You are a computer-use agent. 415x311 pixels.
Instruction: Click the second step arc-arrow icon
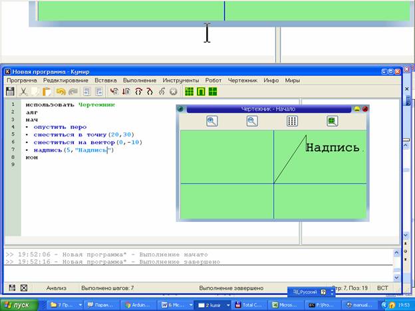point(150,92)
